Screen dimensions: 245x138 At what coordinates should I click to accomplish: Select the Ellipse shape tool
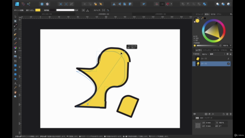(15, 70)
